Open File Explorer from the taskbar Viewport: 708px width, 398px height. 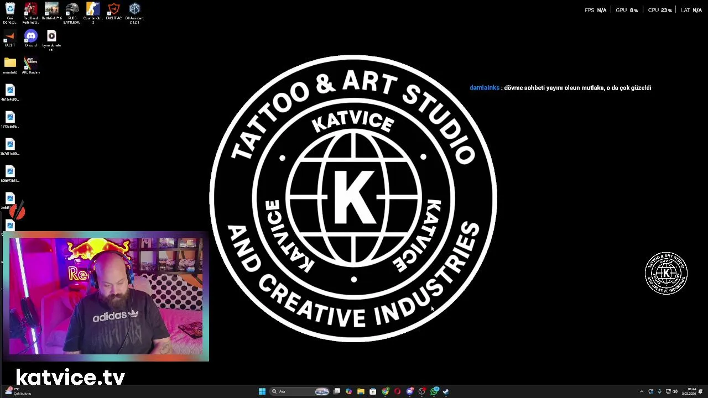[361, 391]
